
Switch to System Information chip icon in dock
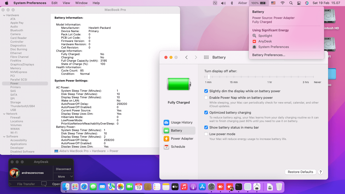point(257,187)
